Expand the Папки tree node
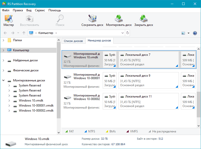 (x=4, y=40)
